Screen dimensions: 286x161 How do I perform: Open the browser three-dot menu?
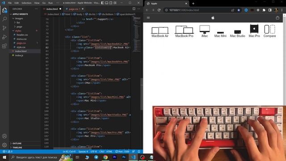(282, 10)
